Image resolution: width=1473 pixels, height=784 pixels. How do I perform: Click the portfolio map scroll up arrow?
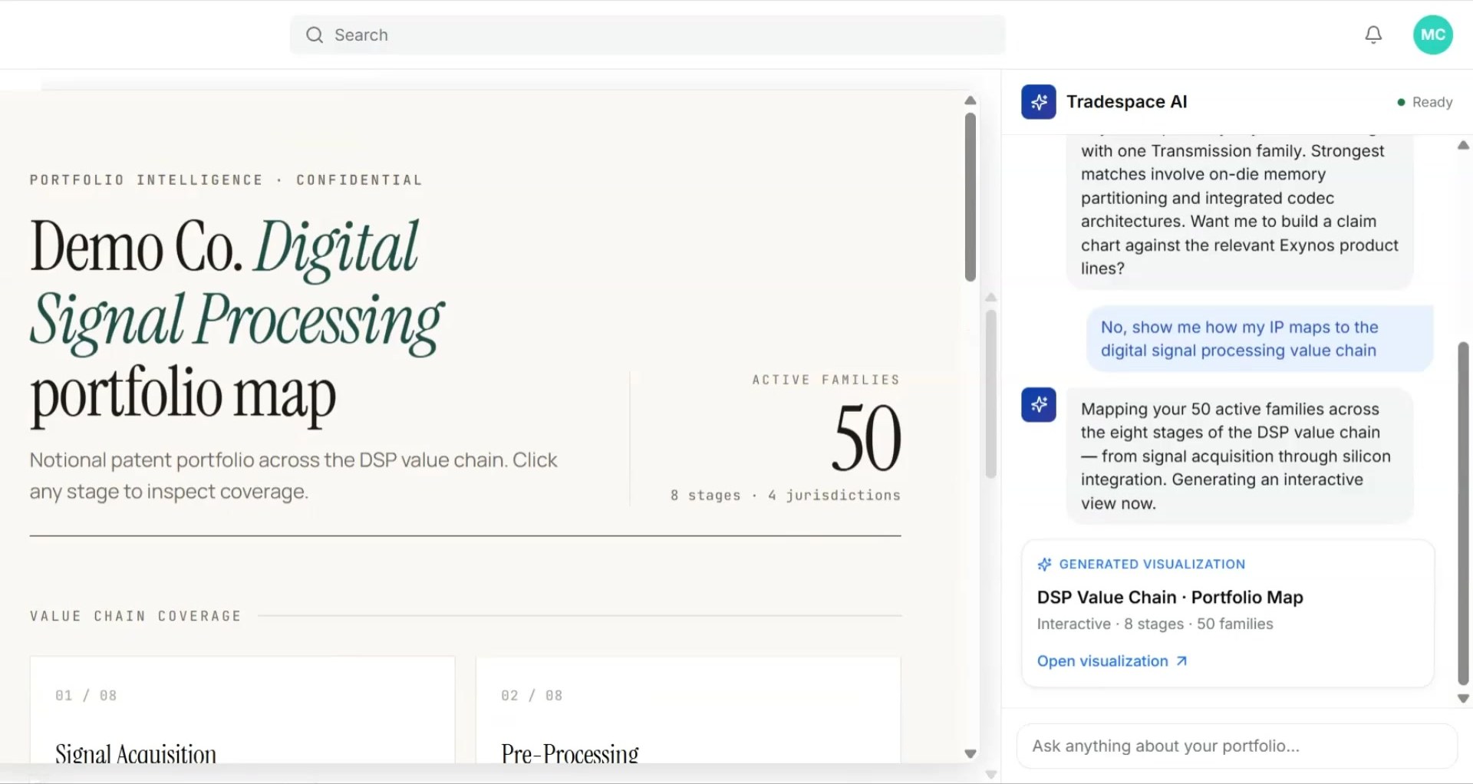(970, 100)
